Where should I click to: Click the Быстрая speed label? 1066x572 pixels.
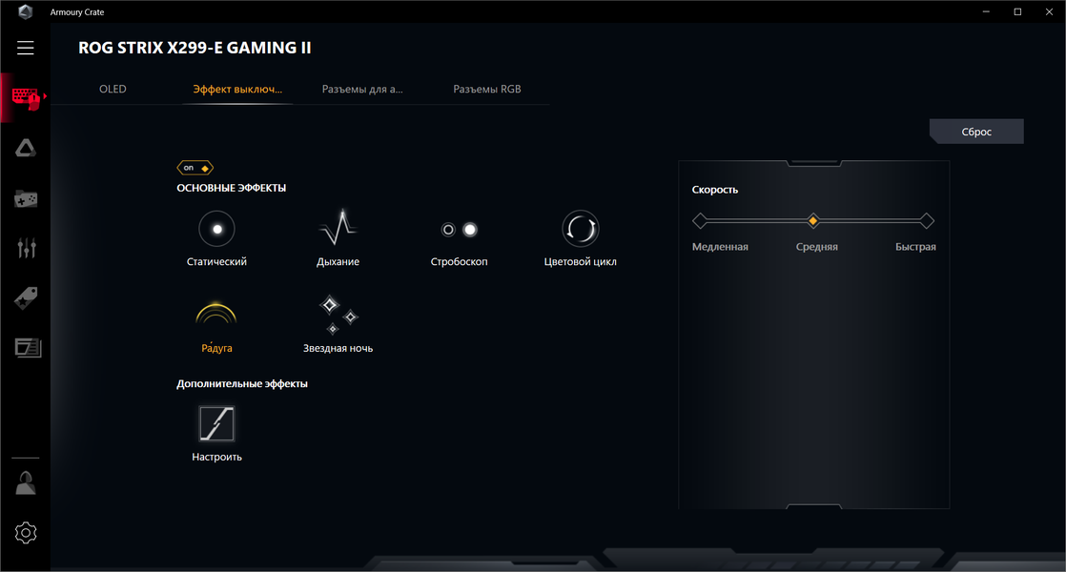pyautogui.click(x=915, y=247)
